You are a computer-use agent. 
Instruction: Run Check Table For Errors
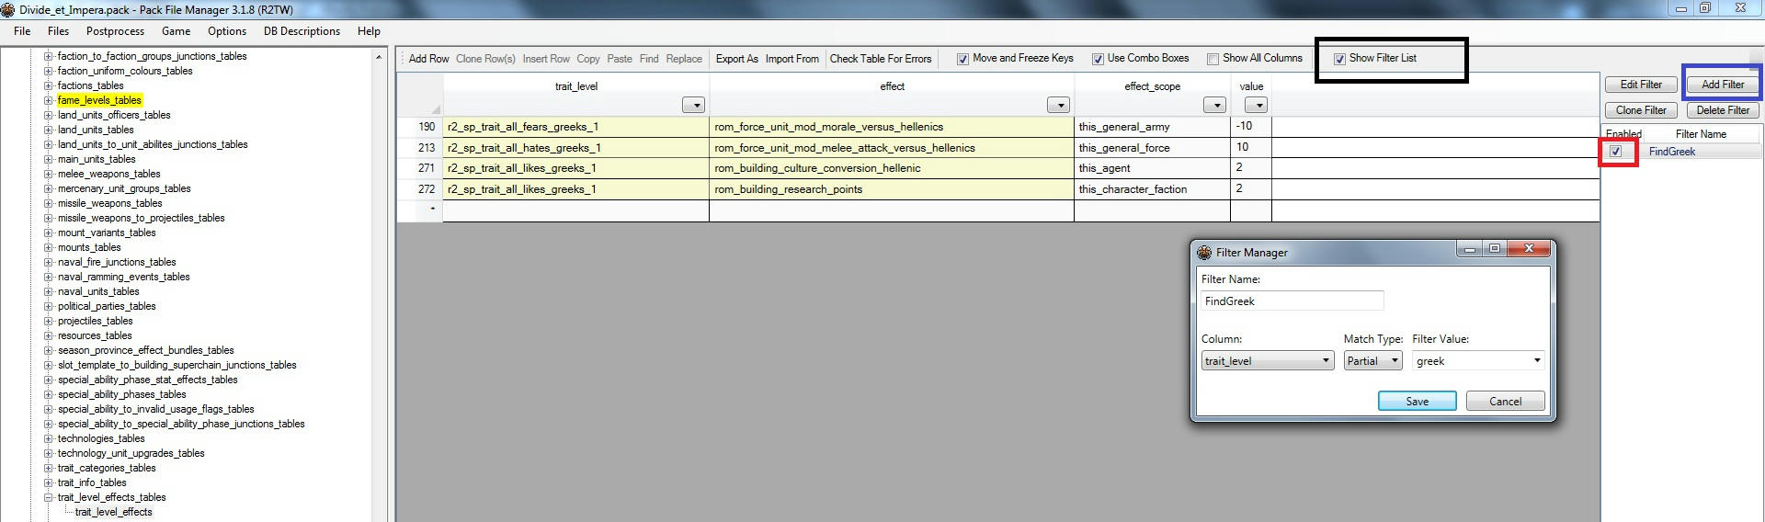pos(880,59)
